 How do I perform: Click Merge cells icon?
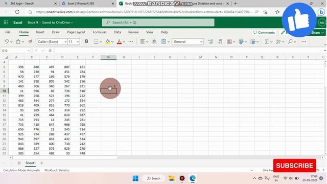[x=163, y=42]
